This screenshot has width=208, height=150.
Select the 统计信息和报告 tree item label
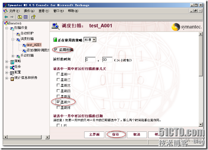[x=26, y=78]
